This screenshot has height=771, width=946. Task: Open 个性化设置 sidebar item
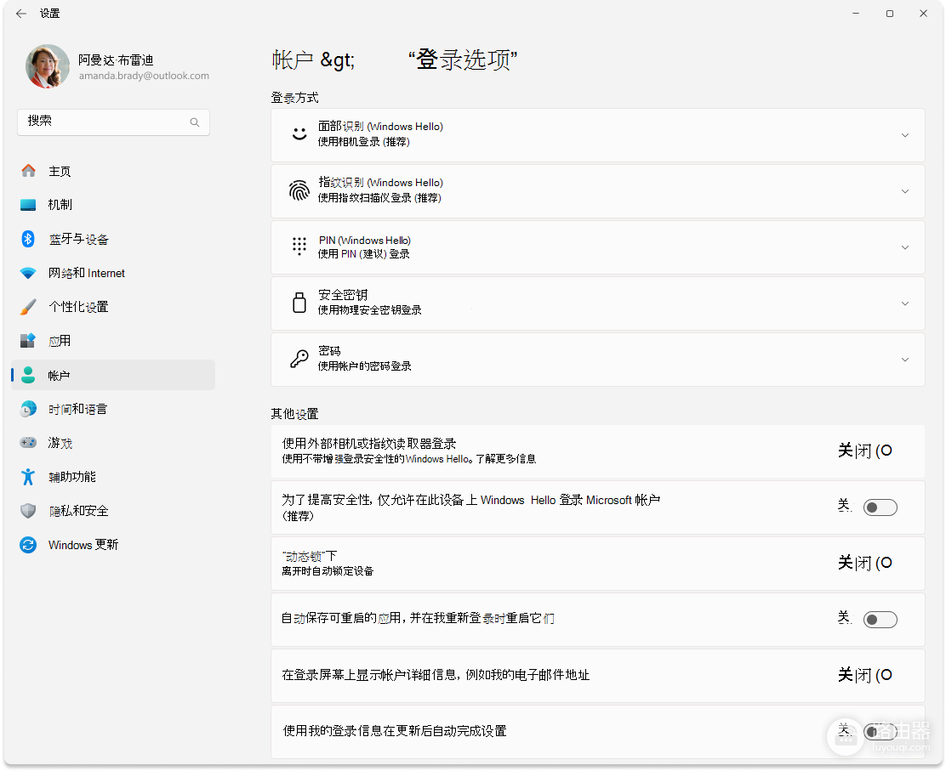[x=113, y=307]
